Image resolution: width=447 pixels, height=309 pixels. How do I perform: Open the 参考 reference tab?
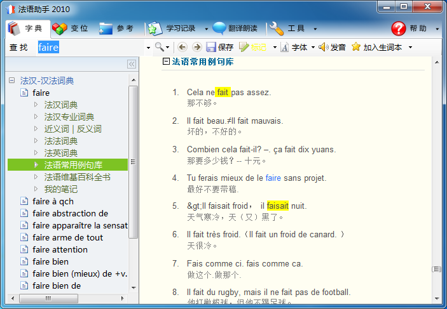(x=116, y=29)
